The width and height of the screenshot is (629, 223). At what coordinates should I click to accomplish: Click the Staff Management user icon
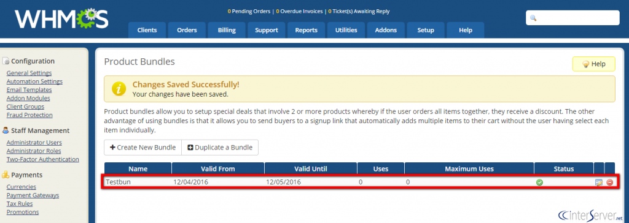tap(6, 130)
